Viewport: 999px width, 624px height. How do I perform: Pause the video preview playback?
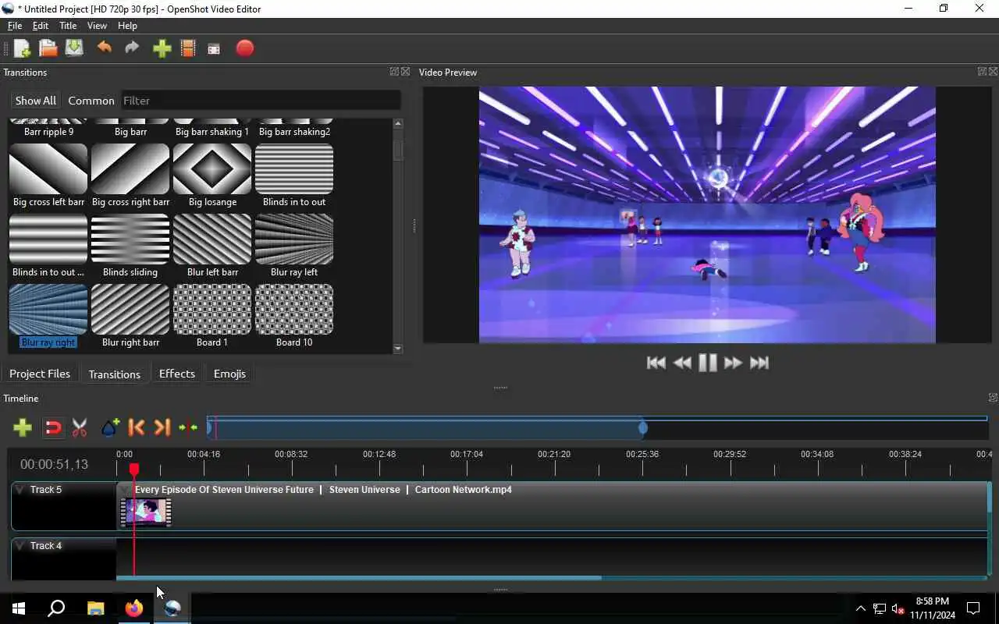[x=708, y=363]
